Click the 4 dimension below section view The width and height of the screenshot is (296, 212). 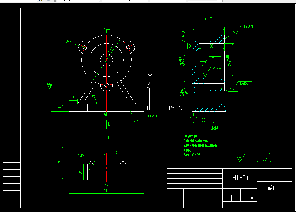pyautogui.click(x=193, y=115)
